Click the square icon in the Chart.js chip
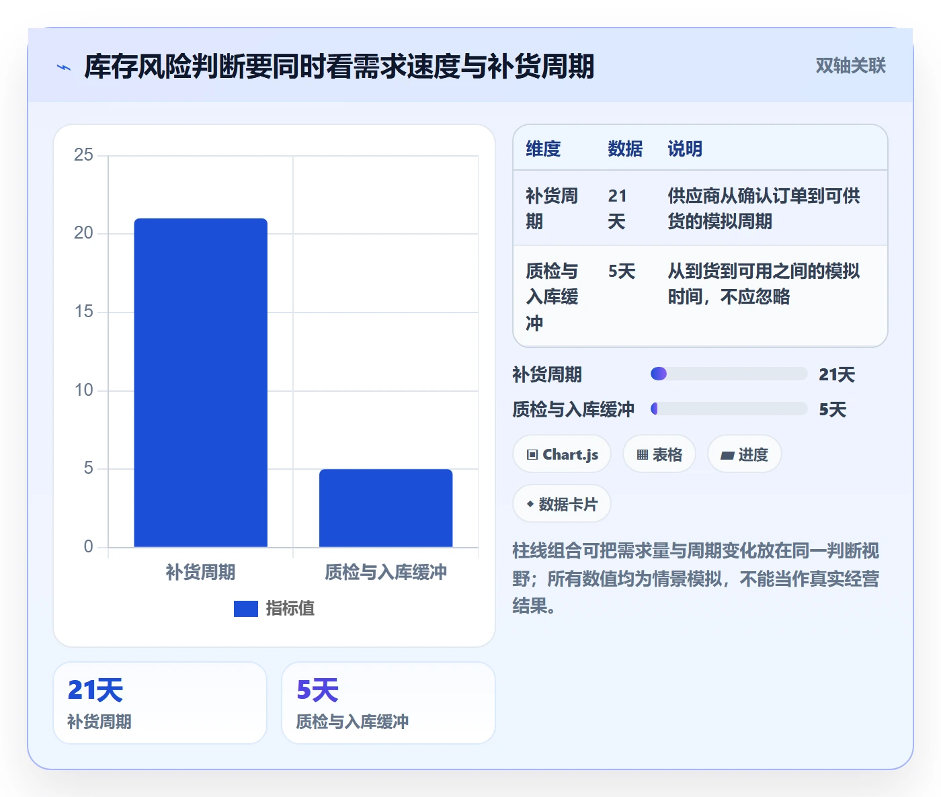 (x=532, y=455)
